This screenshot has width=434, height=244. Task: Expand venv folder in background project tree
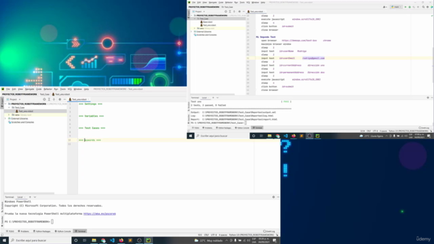tap(195, 28)
